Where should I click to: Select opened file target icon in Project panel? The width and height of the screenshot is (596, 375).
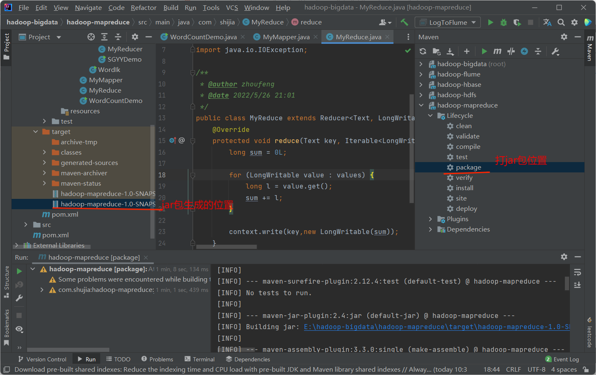91,37
